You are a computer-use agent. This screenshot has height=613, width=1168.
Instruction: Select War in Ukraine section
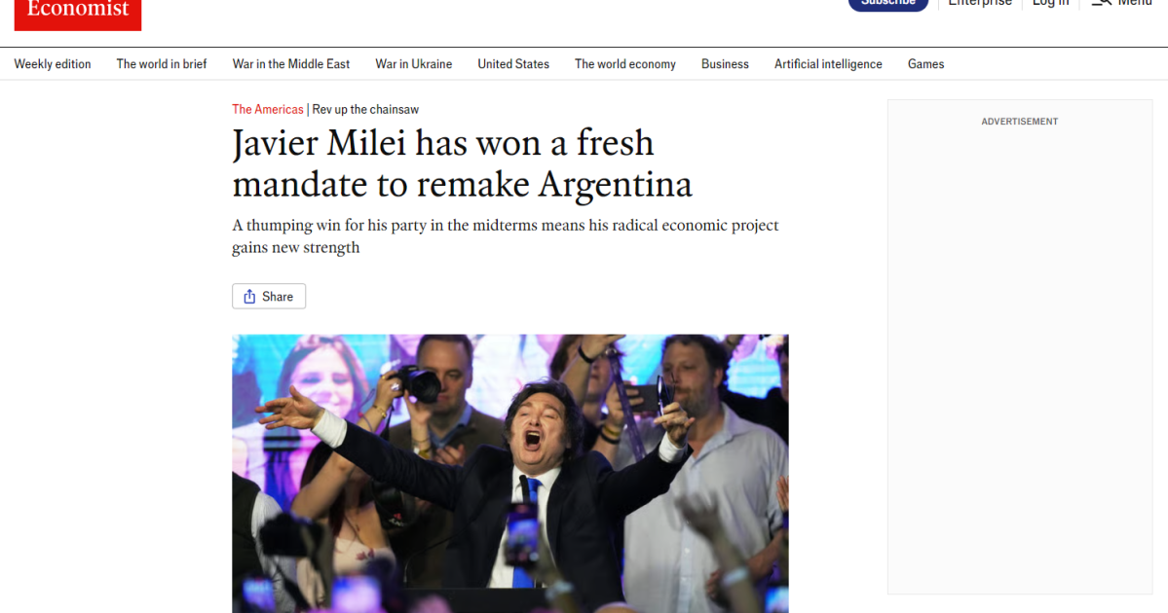[x=413, y=64]
